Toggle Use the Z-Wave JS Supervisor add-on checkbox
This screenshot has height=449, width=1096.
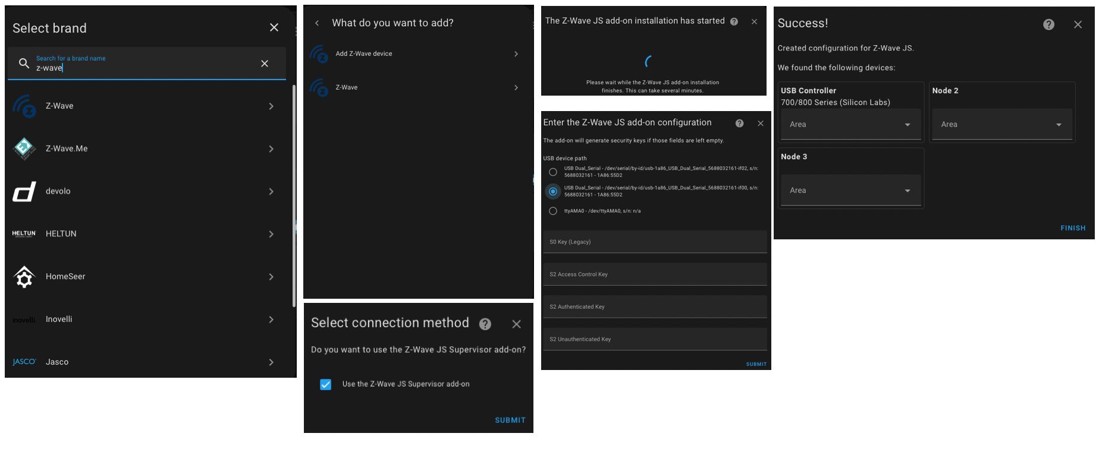point(325,384)
